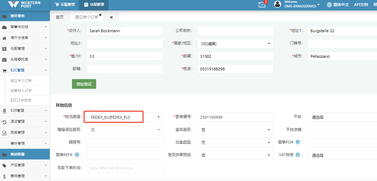Open B2C订单管理 in the sidebar
This screenshot has width=377, height=181.
[21, 100]
